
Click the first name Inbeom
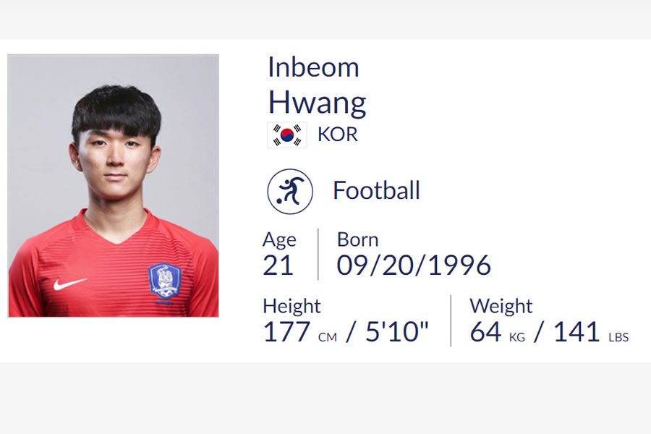[313, 67]
